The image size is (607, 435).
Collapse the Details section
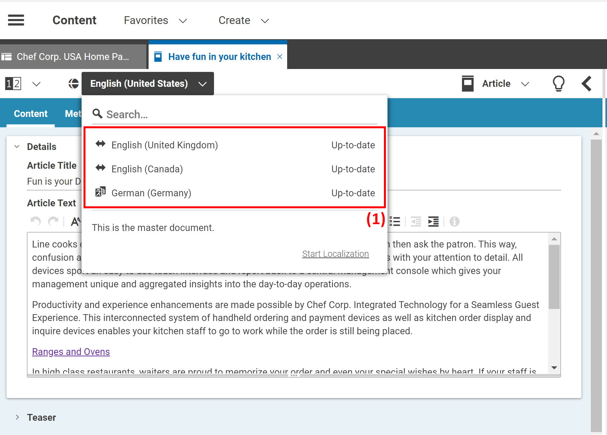pos(17,146)
